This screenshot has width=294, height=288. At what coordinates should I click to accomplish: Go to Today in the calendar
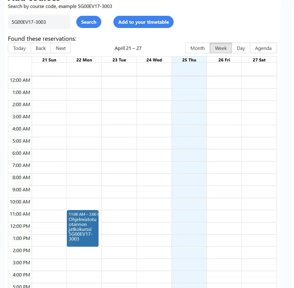pos(19,48)
